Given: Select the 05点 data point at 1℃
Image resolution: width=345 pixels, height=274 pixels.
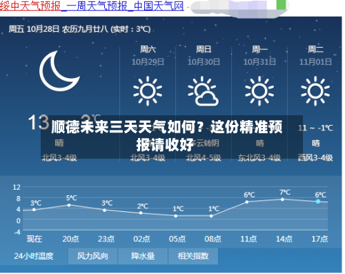Looking at the screenshot, I should [x=176, y=216].
